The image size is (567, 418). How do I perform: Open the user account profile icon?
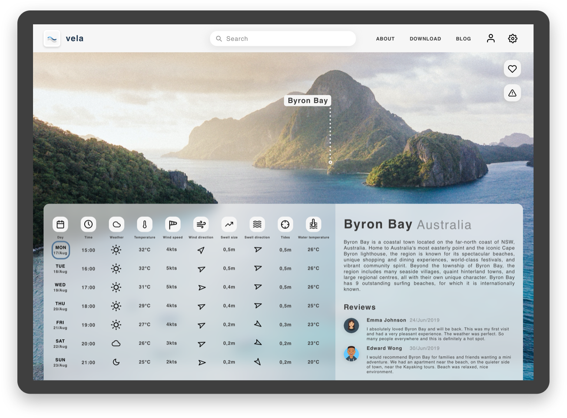click(x=491, y=38)
